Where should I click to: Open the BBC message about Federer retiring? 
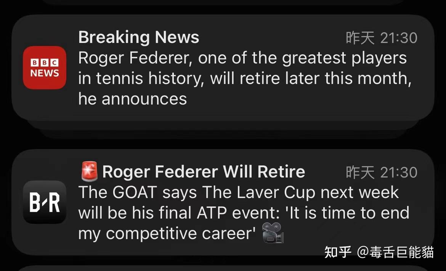tap(245, 79)
